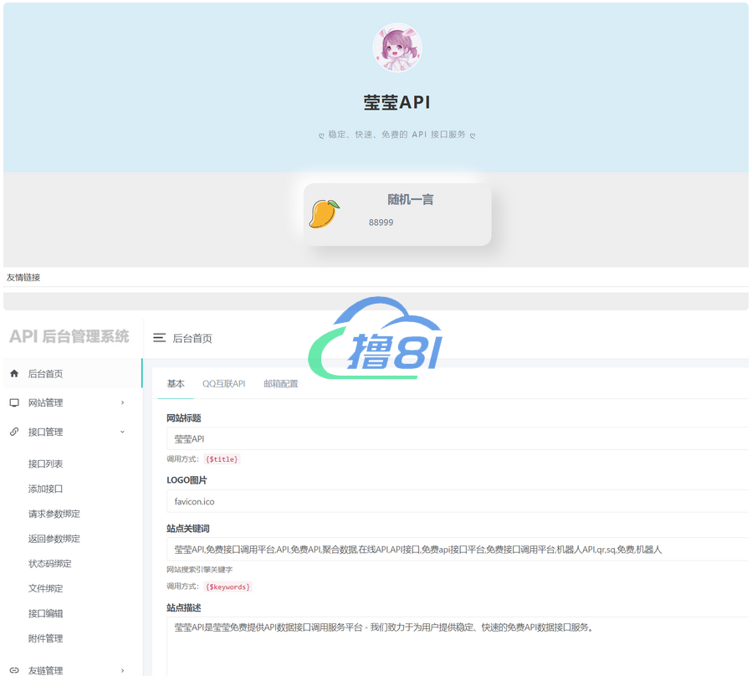Open the 邮箱配置 tab

click(280, 384)
